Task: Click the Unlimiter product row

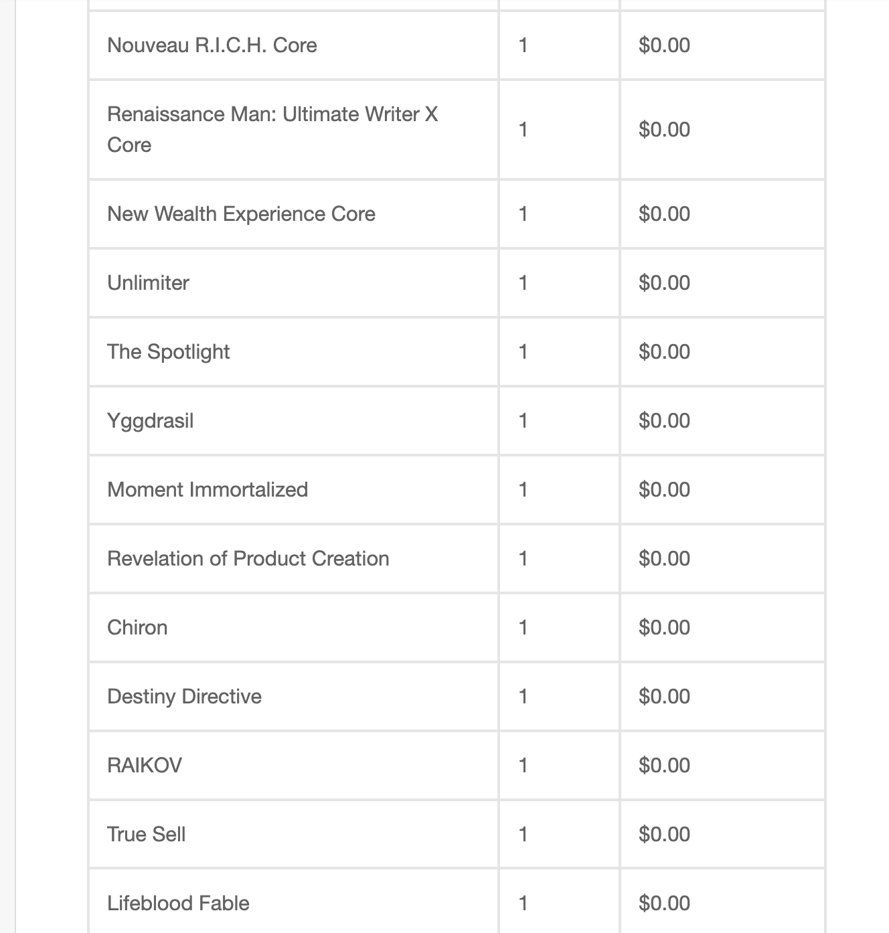Action: coord(457,282)
